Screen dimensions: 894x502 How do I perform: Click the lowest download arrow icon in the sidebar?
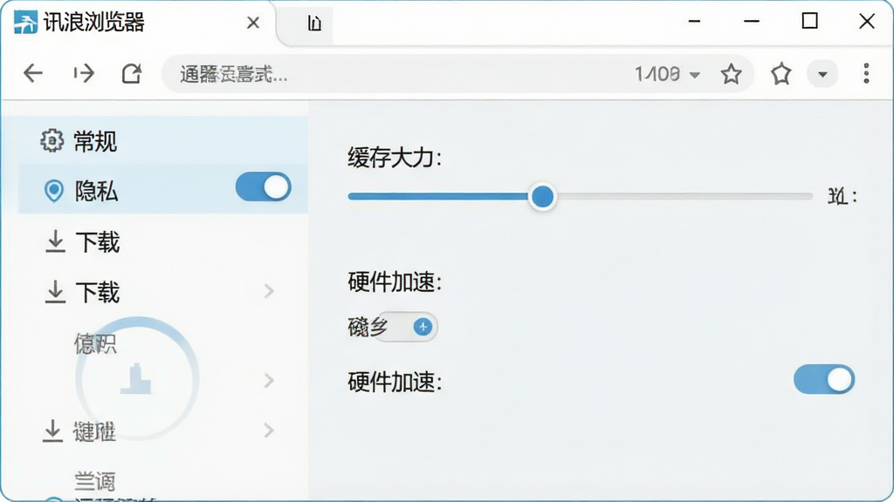coord(52,431)
